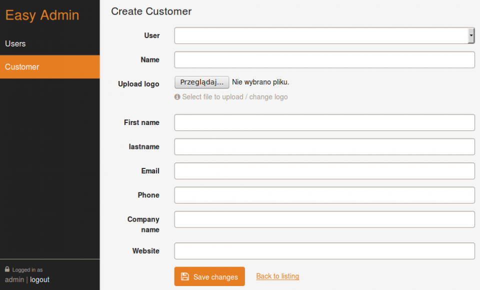
Task: Click the lock icon near Logged in
Action: (x=7, y=269)
